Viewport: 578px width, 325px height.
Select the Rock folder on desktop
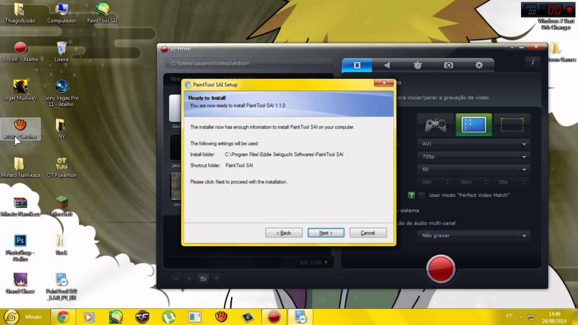61,245
